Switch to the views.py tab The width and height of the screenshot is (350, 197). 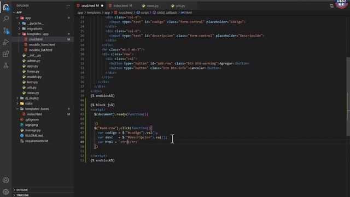point(153,6)
